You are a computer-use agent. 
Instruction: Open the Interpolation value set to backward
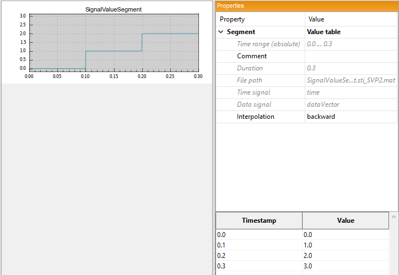[351, 117]
